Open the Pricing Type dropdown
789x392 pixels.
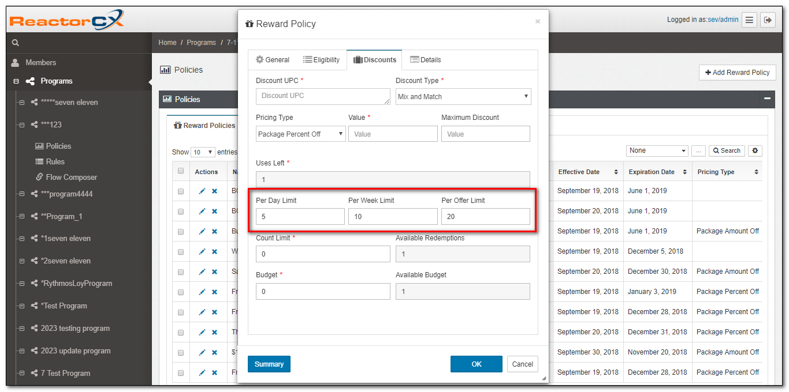(300, 134)
